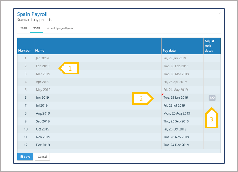Switch to the 2018 payroll year tab
The image size is (238, 172).
tap(23, 29)
